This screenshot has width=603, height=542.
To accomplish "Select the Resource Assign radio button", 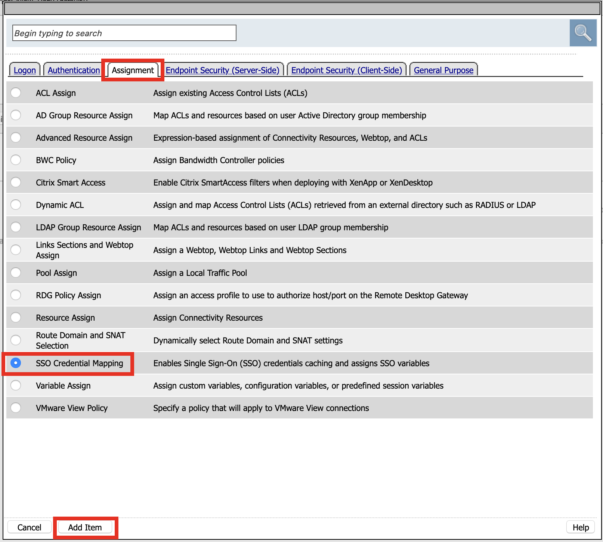I will (x=16, y=317).
